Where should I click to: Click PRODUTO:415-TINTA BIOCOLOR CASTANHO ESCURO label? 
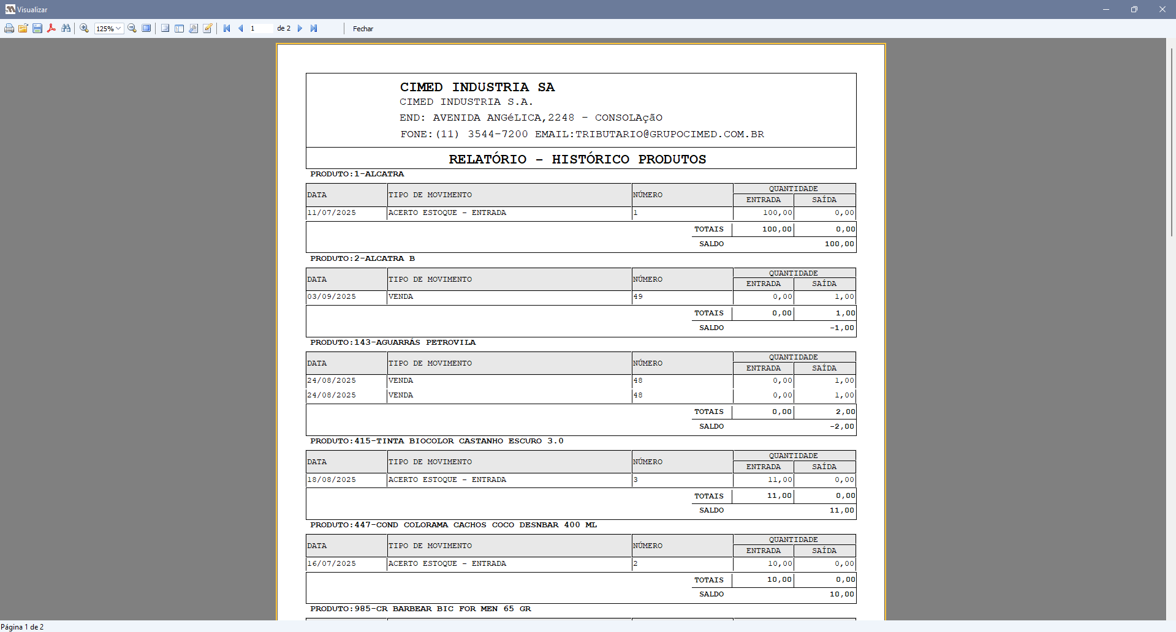436,441
